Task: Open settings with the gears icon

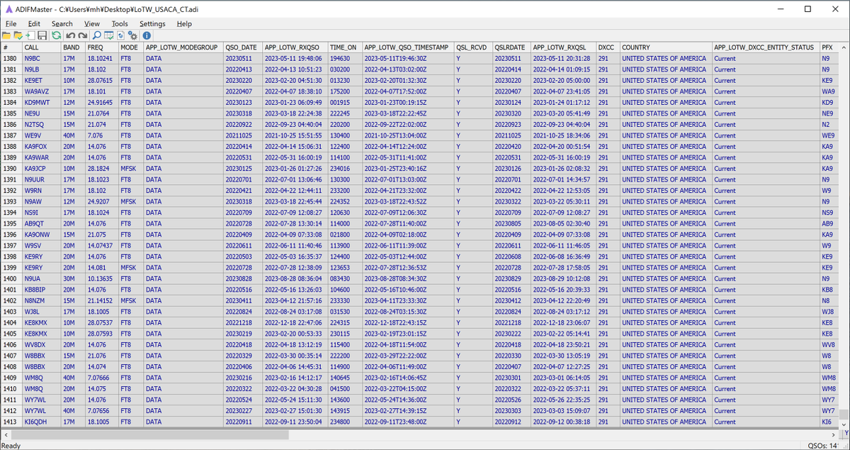Action: 133,35
